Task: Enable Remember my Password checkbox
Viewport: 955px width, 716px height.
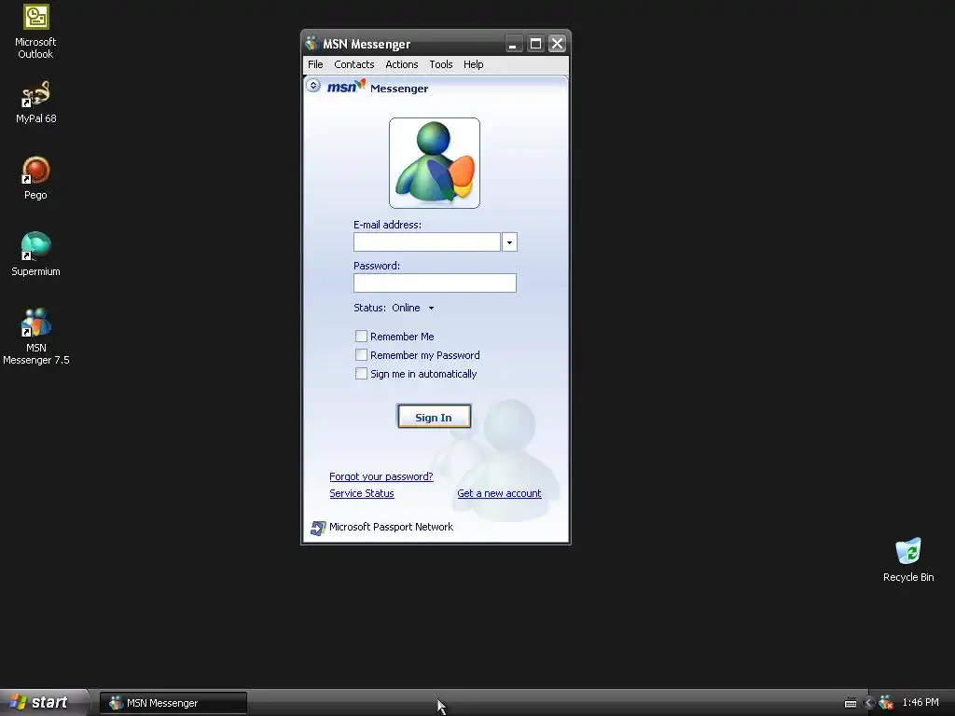Action: [x=361, y=355]
